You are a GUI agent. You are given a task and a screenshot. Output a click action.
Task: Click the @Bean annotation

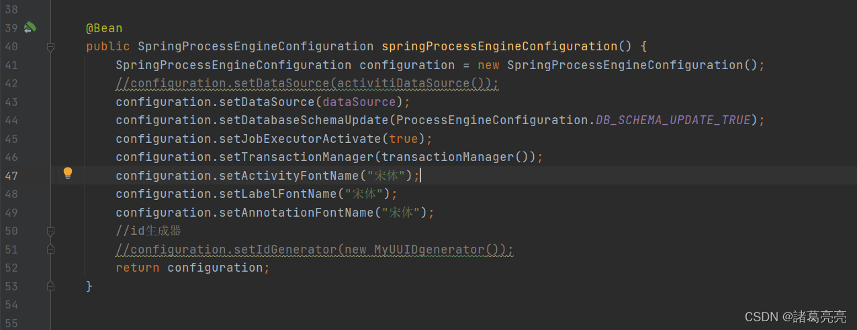(x=104, y=28)
